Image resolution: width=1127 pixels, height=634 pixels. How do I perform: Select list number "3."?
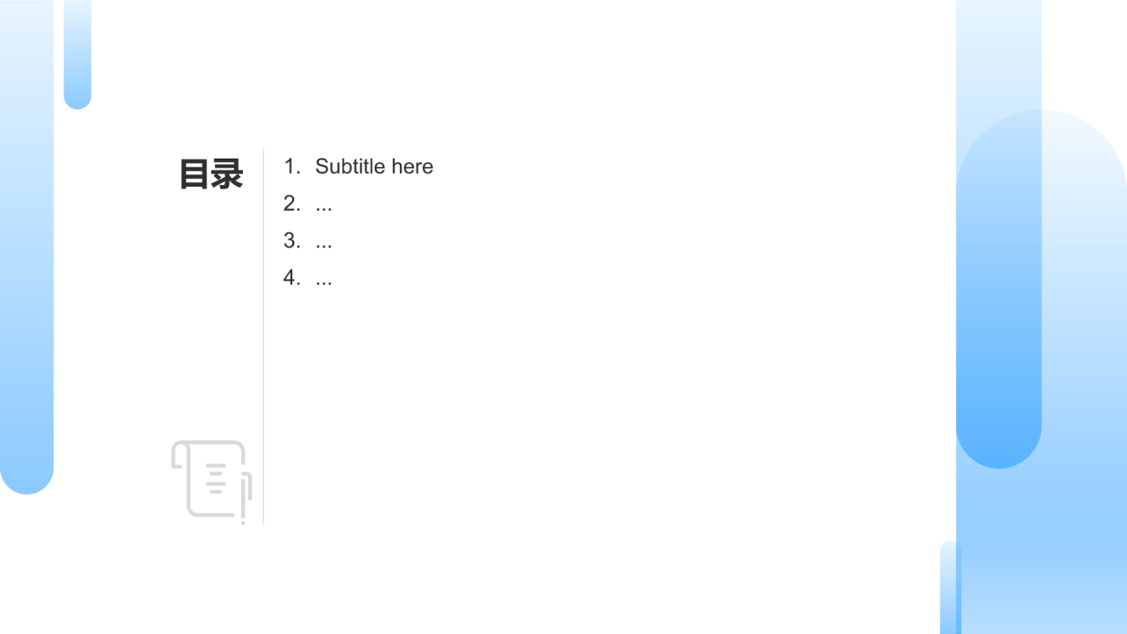click(292, 240)
